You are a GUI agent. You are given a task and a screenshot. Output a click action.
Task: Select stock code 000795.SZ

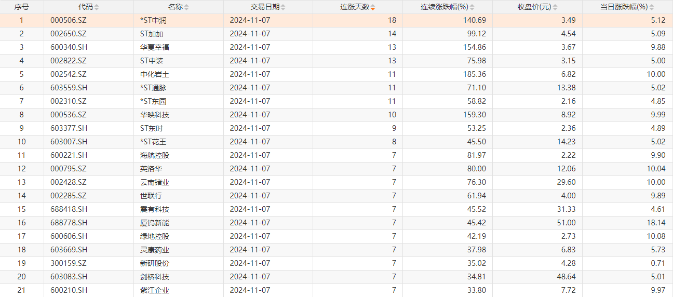point(69,169)
